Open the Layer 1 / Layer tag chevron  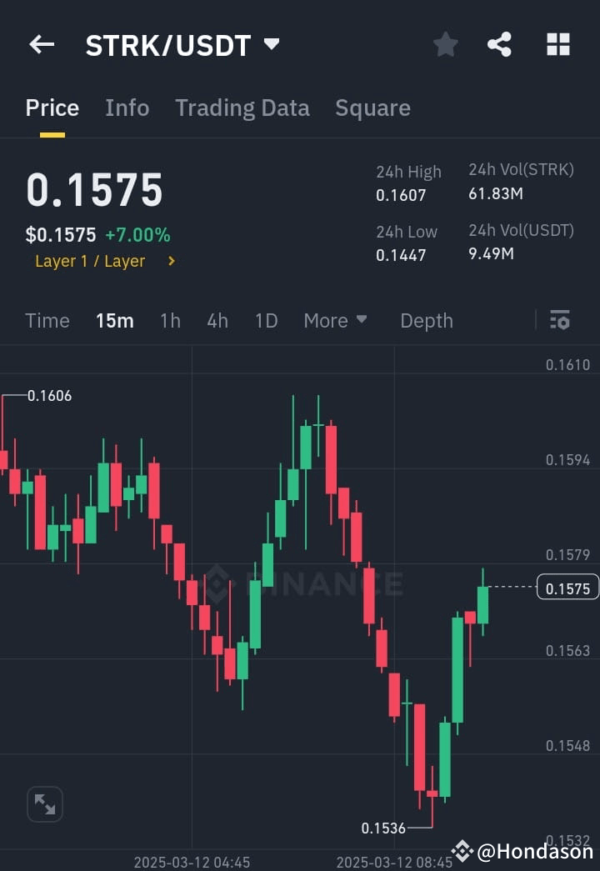coord(170,261)
